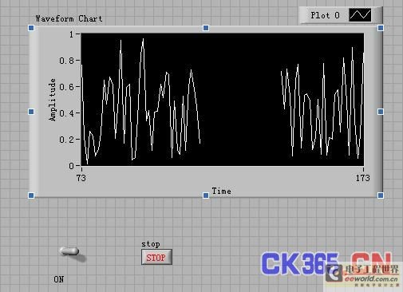Click the y-axis maximum value 1
Image resolution: width=403 pixels, height=292 pixels.
71,34
